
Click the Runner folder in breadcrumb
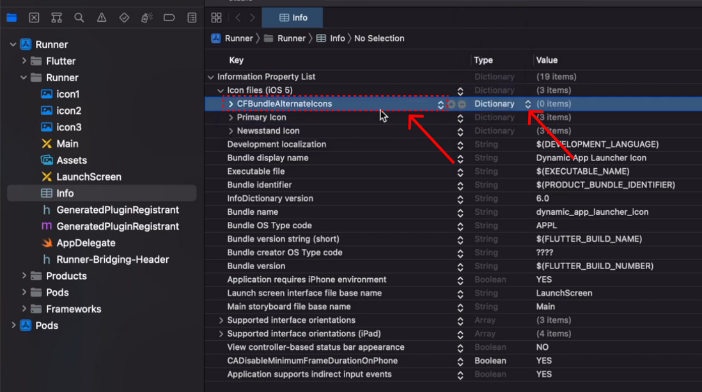[x=285, y=38]
